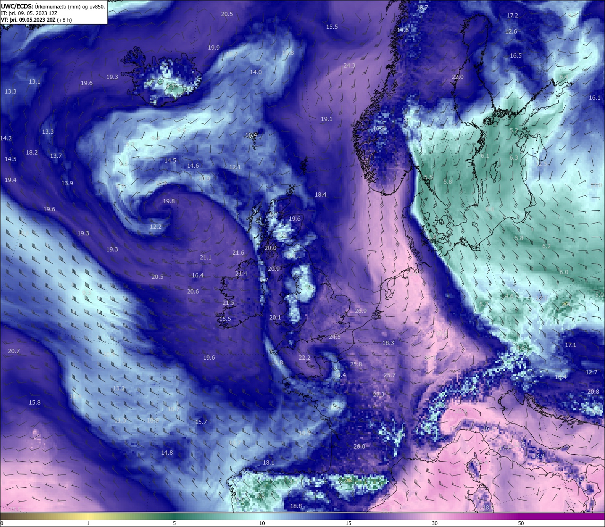Image resolution: width=605 pixels, height=527 pixels.
Task: Click the '10' tick on color scale
Action: 261,523
